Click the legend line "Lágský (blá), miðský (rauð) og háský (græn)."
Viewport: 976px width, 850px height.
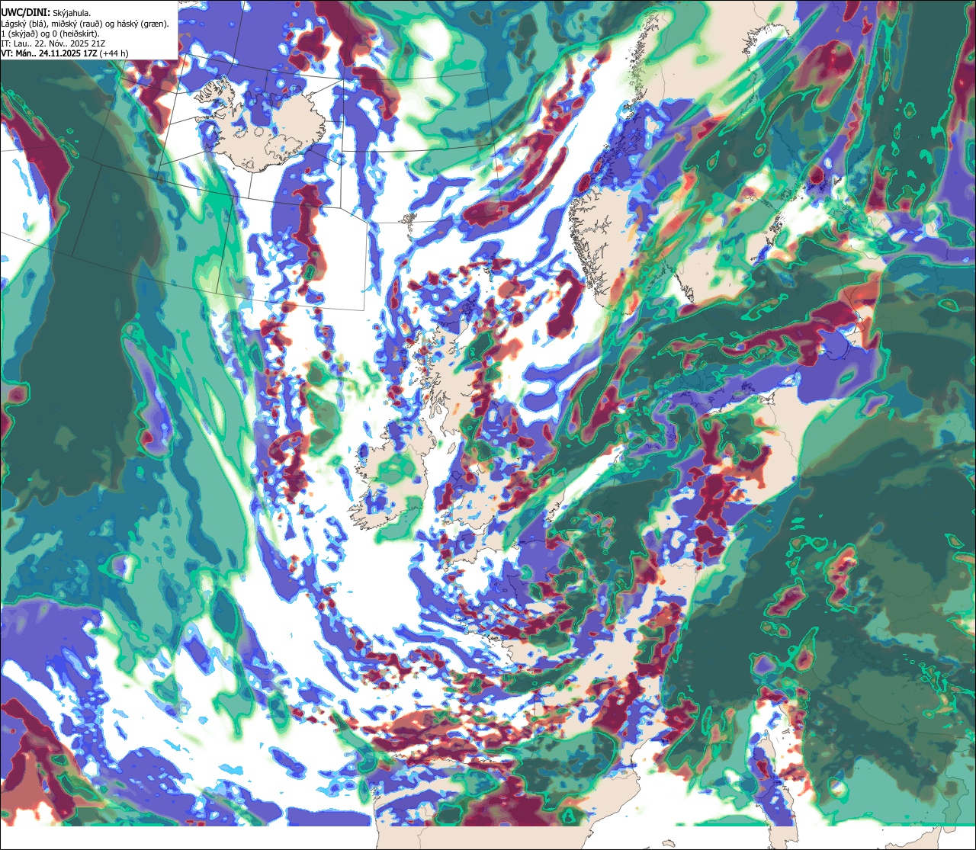tap(85, 24)
